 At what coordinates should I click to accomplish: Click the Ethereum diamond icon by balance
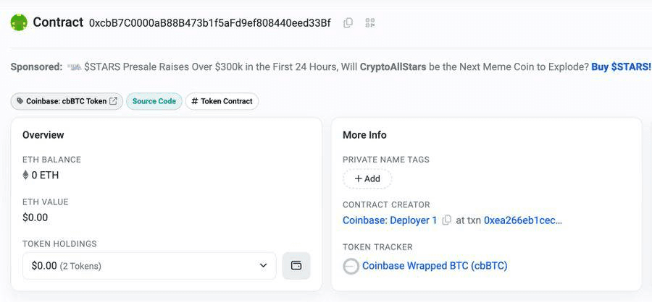[x=25, y=175]
